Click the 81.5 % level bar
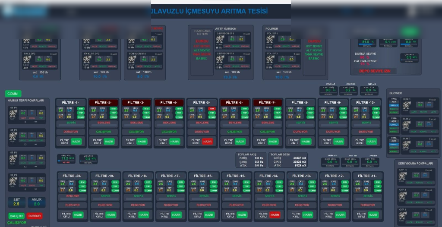 [367, 44]
